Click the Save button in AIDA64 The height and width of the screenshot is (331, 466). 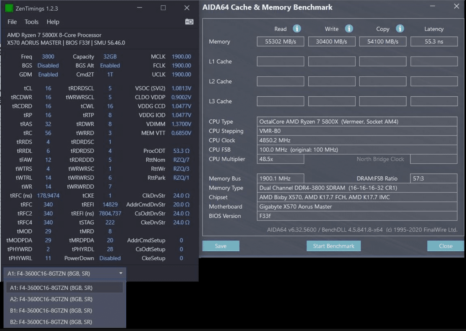click(x=221, y=246)
